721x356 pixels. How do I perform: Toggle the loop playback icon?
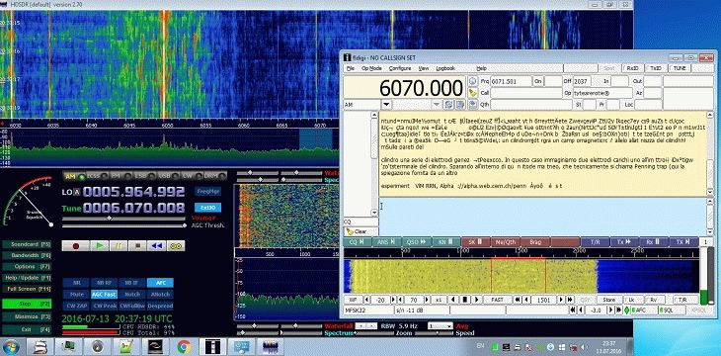(x=176, y=246)
